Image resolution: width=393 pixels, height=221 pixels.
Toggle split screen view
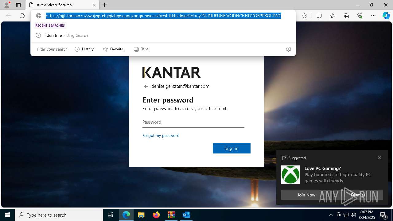pyautogui.click(x=319, y=16)
